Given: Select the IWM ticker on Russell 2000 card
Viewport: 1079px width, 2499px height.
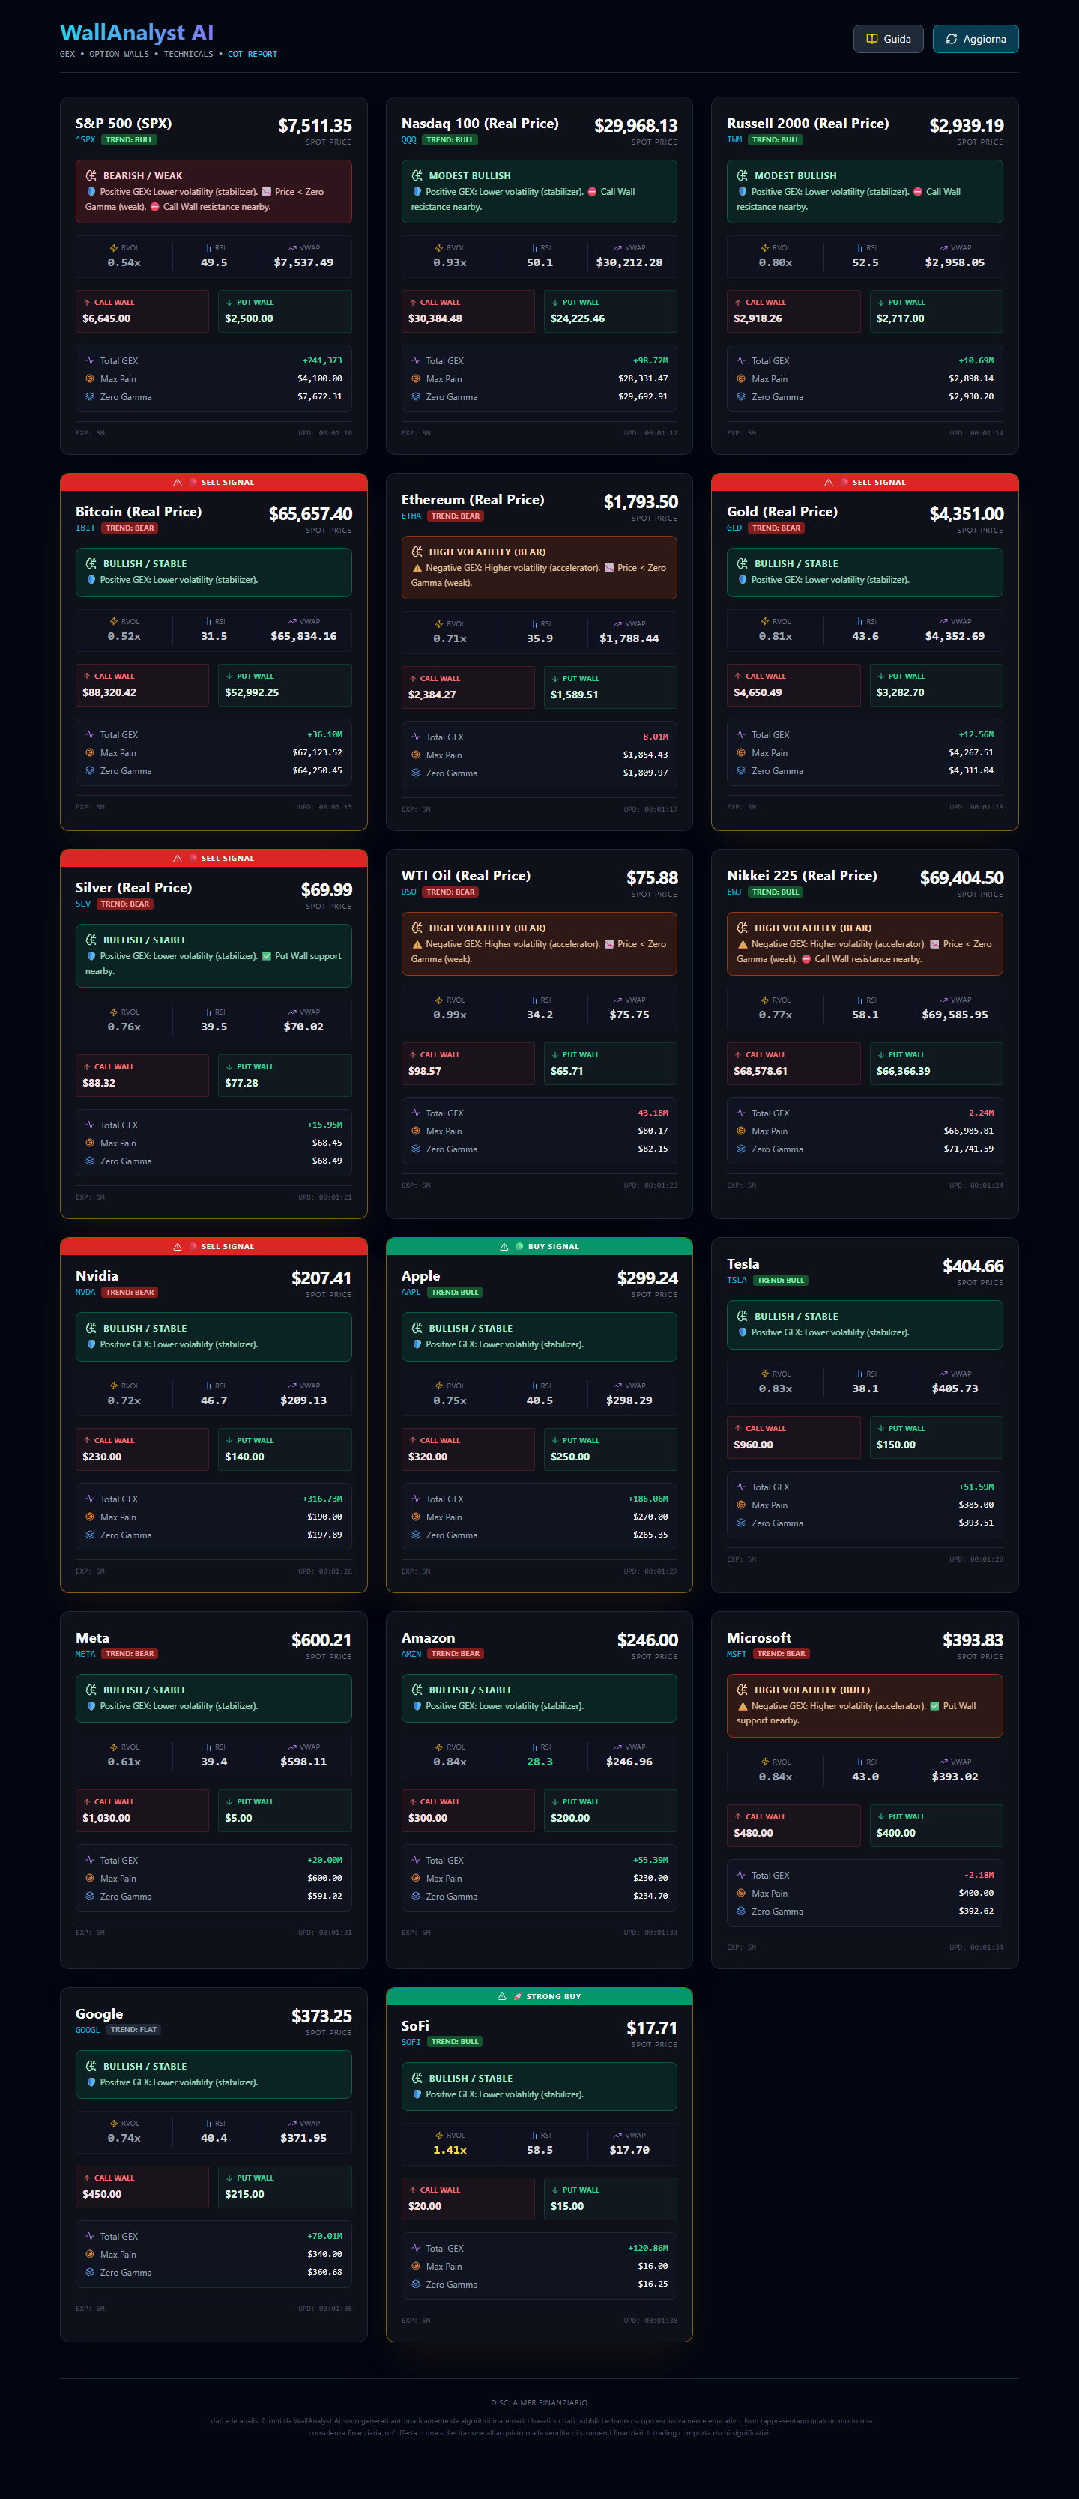Looking at the screenshot, I should [x=734, y=139].
